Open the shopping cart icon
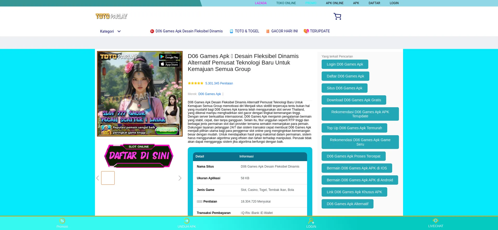 [x=337, y=16]
